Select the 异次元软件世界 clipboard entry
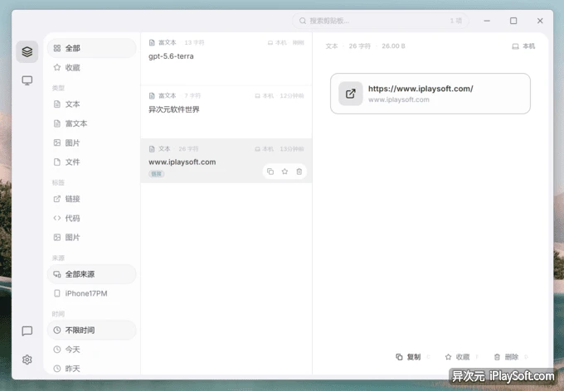The height and width of the screenshot is (391, 564). (226, 112)
